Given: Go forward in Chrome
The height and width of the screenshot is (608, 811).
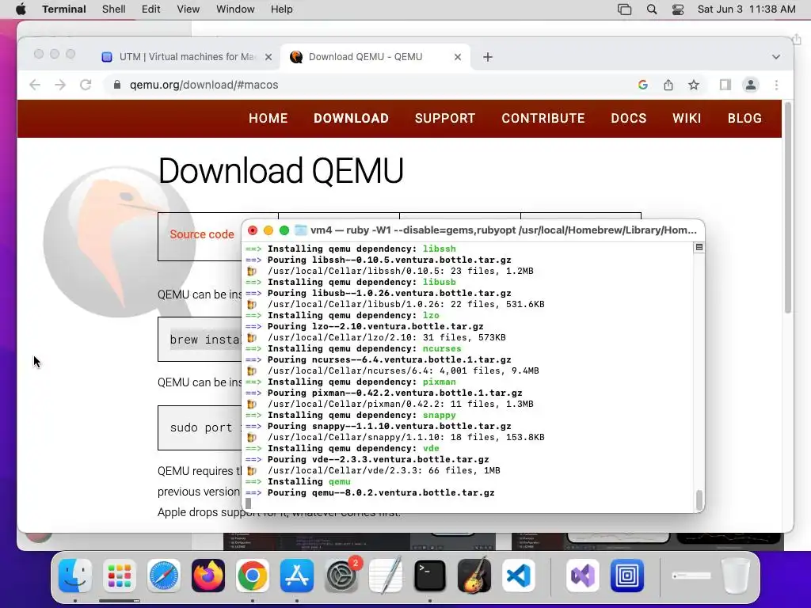Looking at the screenshot, I should pyautogui.click(x=60, y=85).
